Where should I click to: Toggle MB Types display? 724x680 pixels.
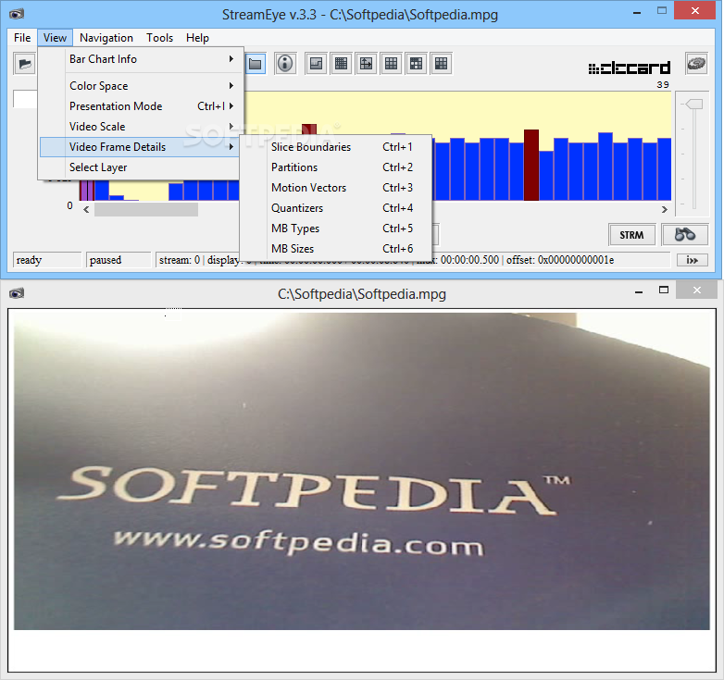336,228
